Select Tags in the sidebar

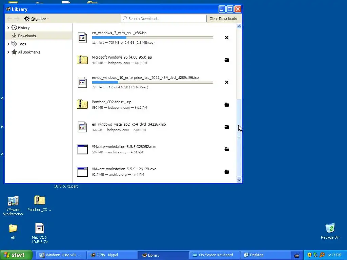pos(22,44)
